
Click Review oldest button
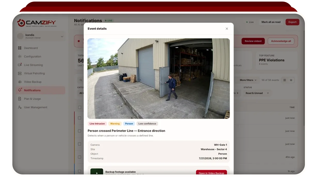coord(253,41)
